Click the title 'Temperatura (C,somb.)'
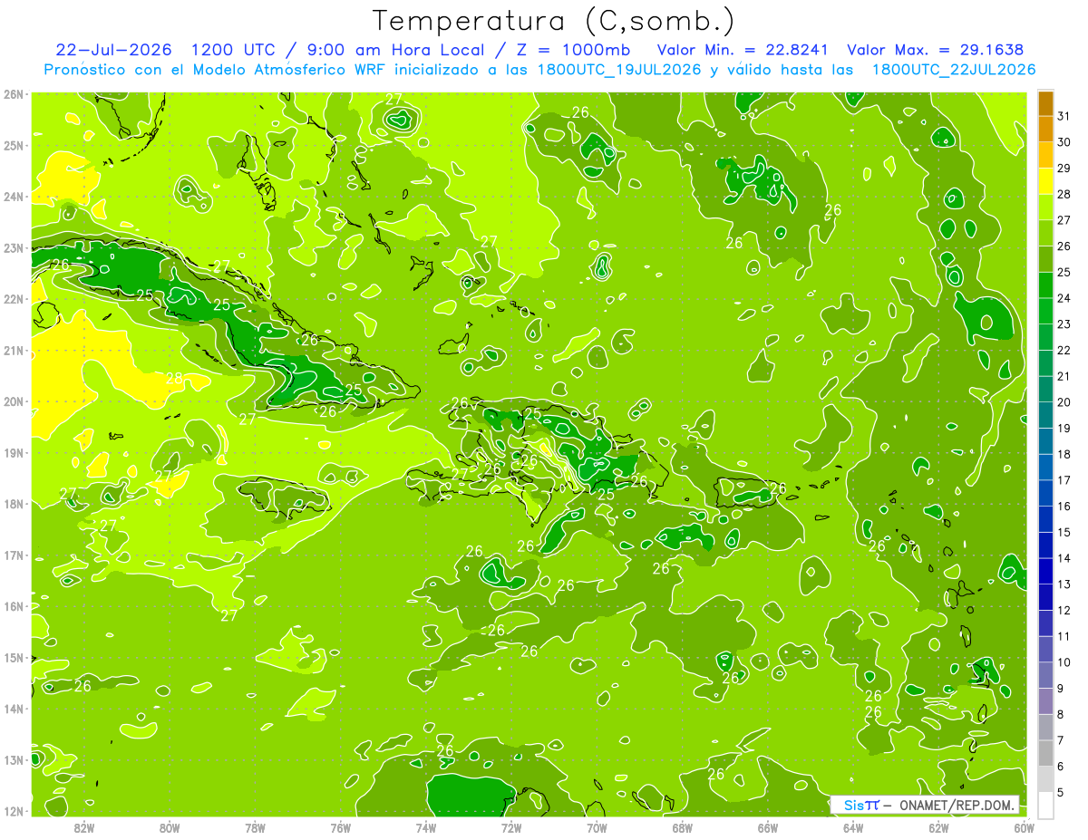Screen dimensions: 1088x840 click(x=554, y=21)
